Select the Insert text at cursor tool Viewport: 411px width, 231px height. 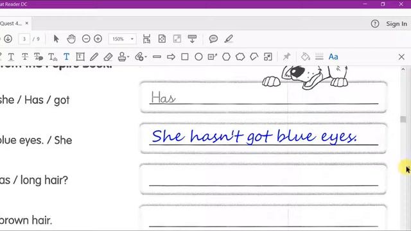[53, 57]
